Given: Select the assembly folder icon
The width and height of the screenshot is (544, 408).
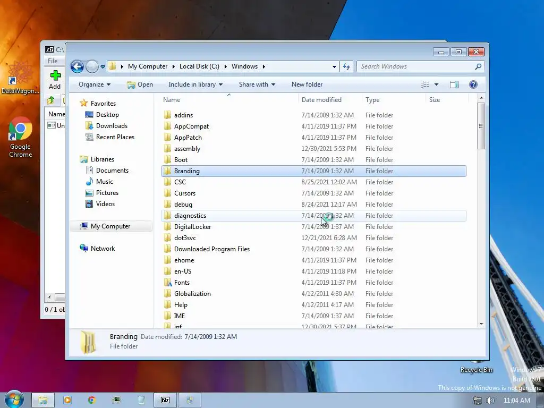Looking at the screenshot, I should (x=167, y=149).
